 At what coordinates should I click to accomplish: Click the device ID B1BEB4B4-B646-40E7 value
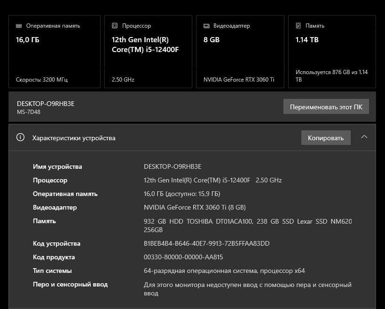207,243
